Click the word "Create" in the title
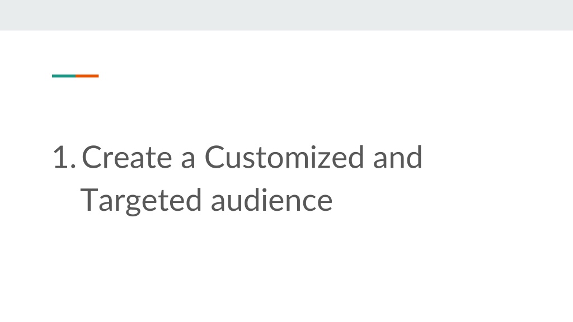 127,157
